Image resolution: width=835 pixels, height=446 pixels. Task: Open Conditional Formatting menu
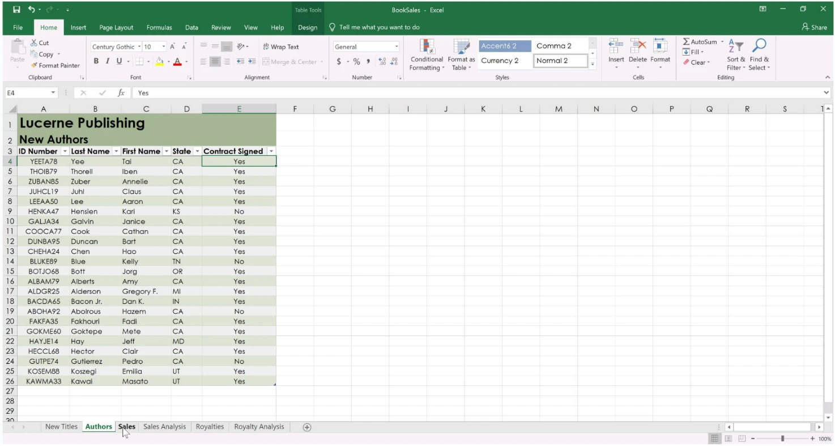pos(427,55)
